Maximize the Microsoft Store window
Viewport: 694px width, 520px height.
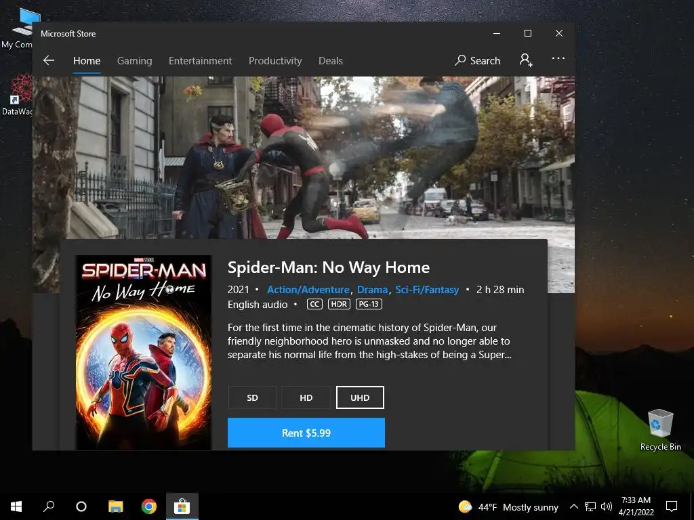[527, 34]
